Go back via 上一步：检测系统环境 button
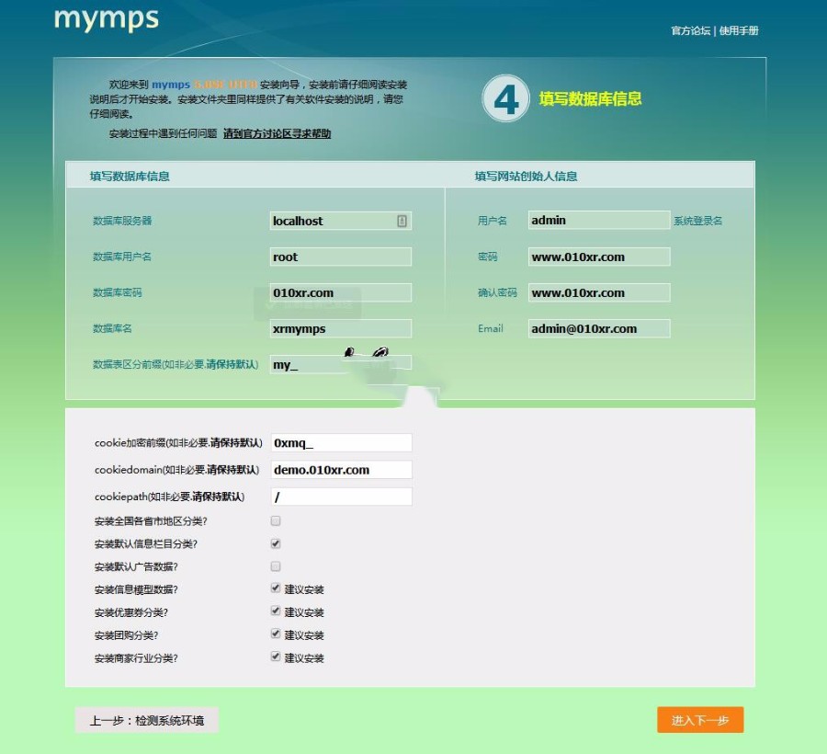The width and height of the screenshot is (827, 754). coord(147,720)
